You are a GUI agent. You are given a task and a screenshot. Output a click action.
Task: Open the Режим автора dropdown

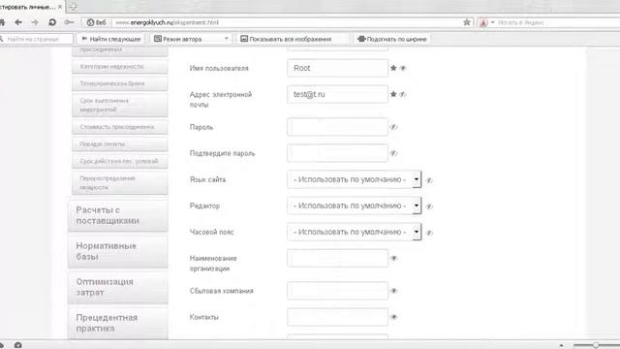192,39
